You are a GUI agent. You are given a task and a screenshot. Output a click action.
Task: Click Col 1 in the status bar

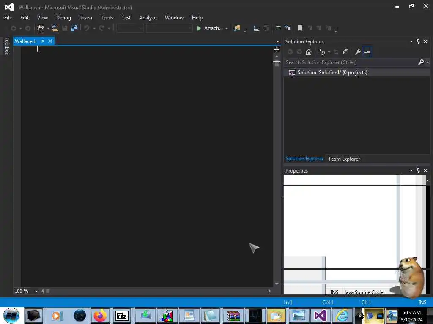[328, 302]
